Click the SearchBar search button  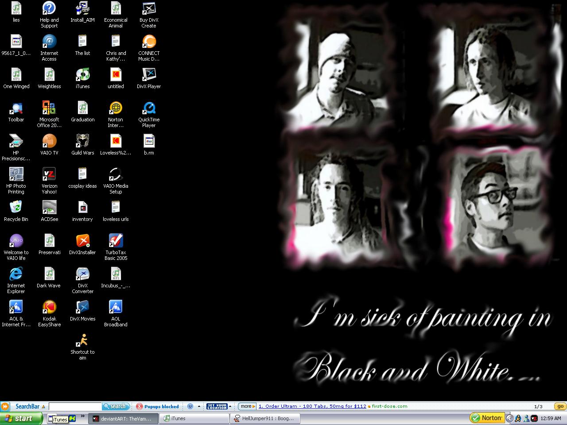click(116, 406)
